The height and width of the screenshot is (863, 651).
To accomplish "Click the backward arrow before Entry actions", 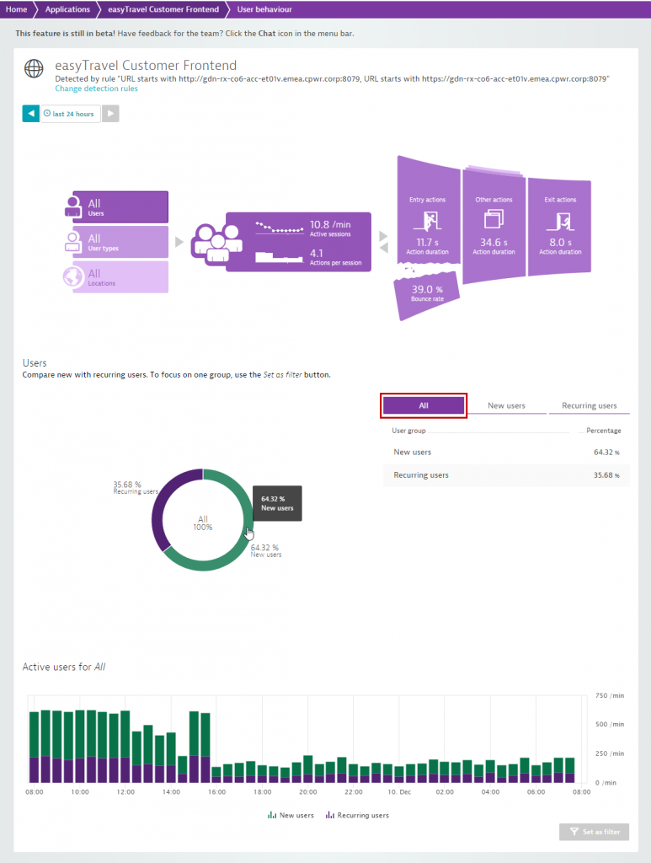I will point(383,248).
